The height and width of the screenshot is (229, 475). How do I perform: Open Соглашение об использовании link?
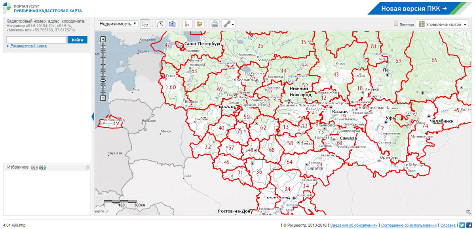point(409,225)
